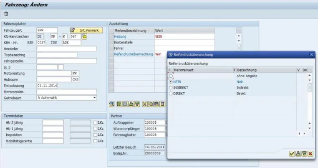
Task: Confirm the dialog with the green checkmark
Action: (x=292, y=153)
